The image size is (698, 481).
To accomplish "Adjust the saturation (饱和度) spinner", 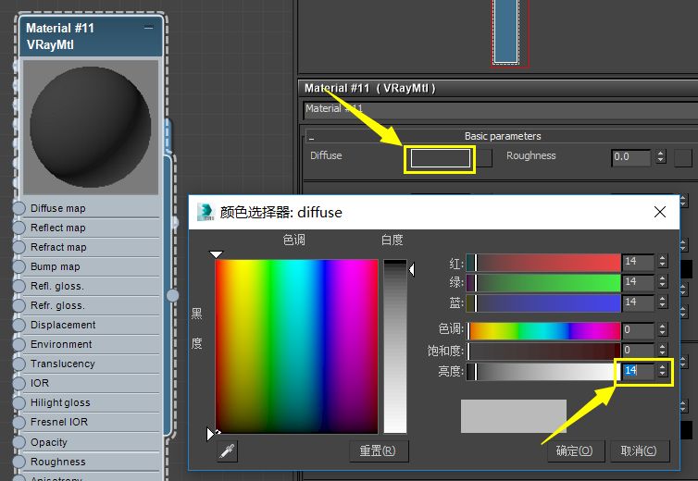I will pyautogui.click(x=663, y=351).
